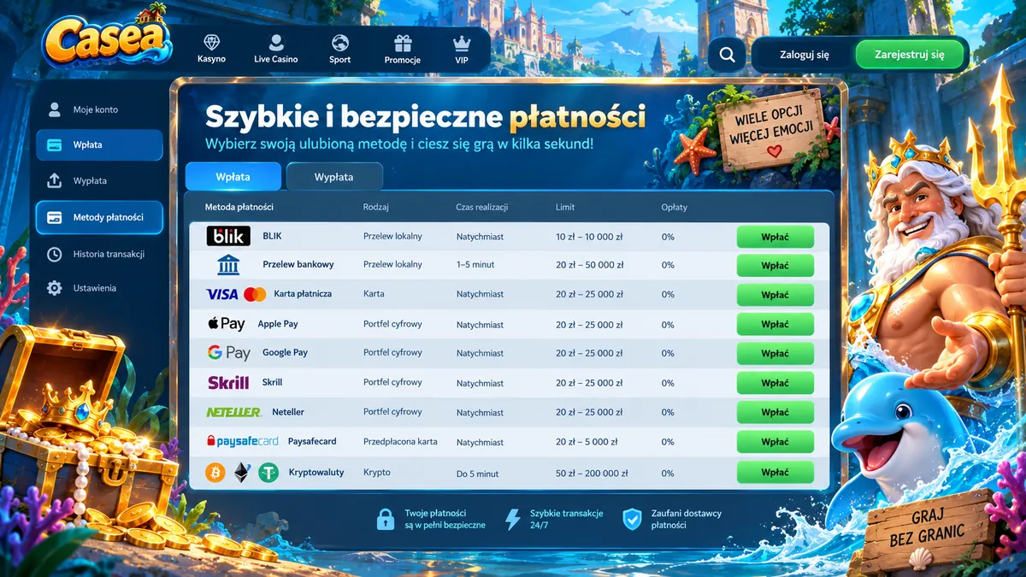Click the BLIK logo
1026x577 pixels.
click(228, 236)
